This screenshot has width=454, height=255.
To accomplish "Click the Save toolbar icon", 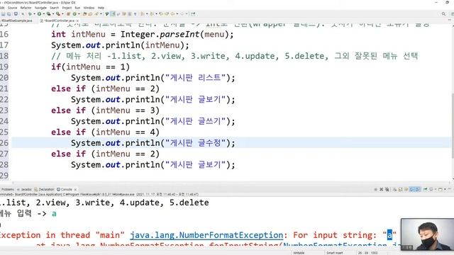I will [3, 14].
